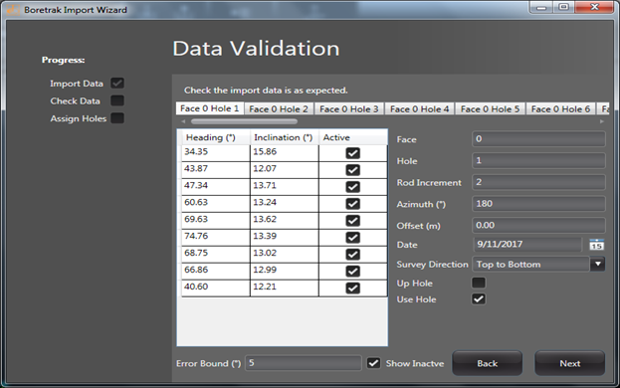Screen dimensions: 620x388
Task: Select the Face 0 Hole 1 tab
Action: [210, 108]
